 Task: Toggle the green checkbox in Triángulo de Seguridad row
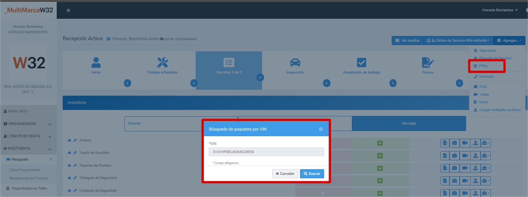380,181
